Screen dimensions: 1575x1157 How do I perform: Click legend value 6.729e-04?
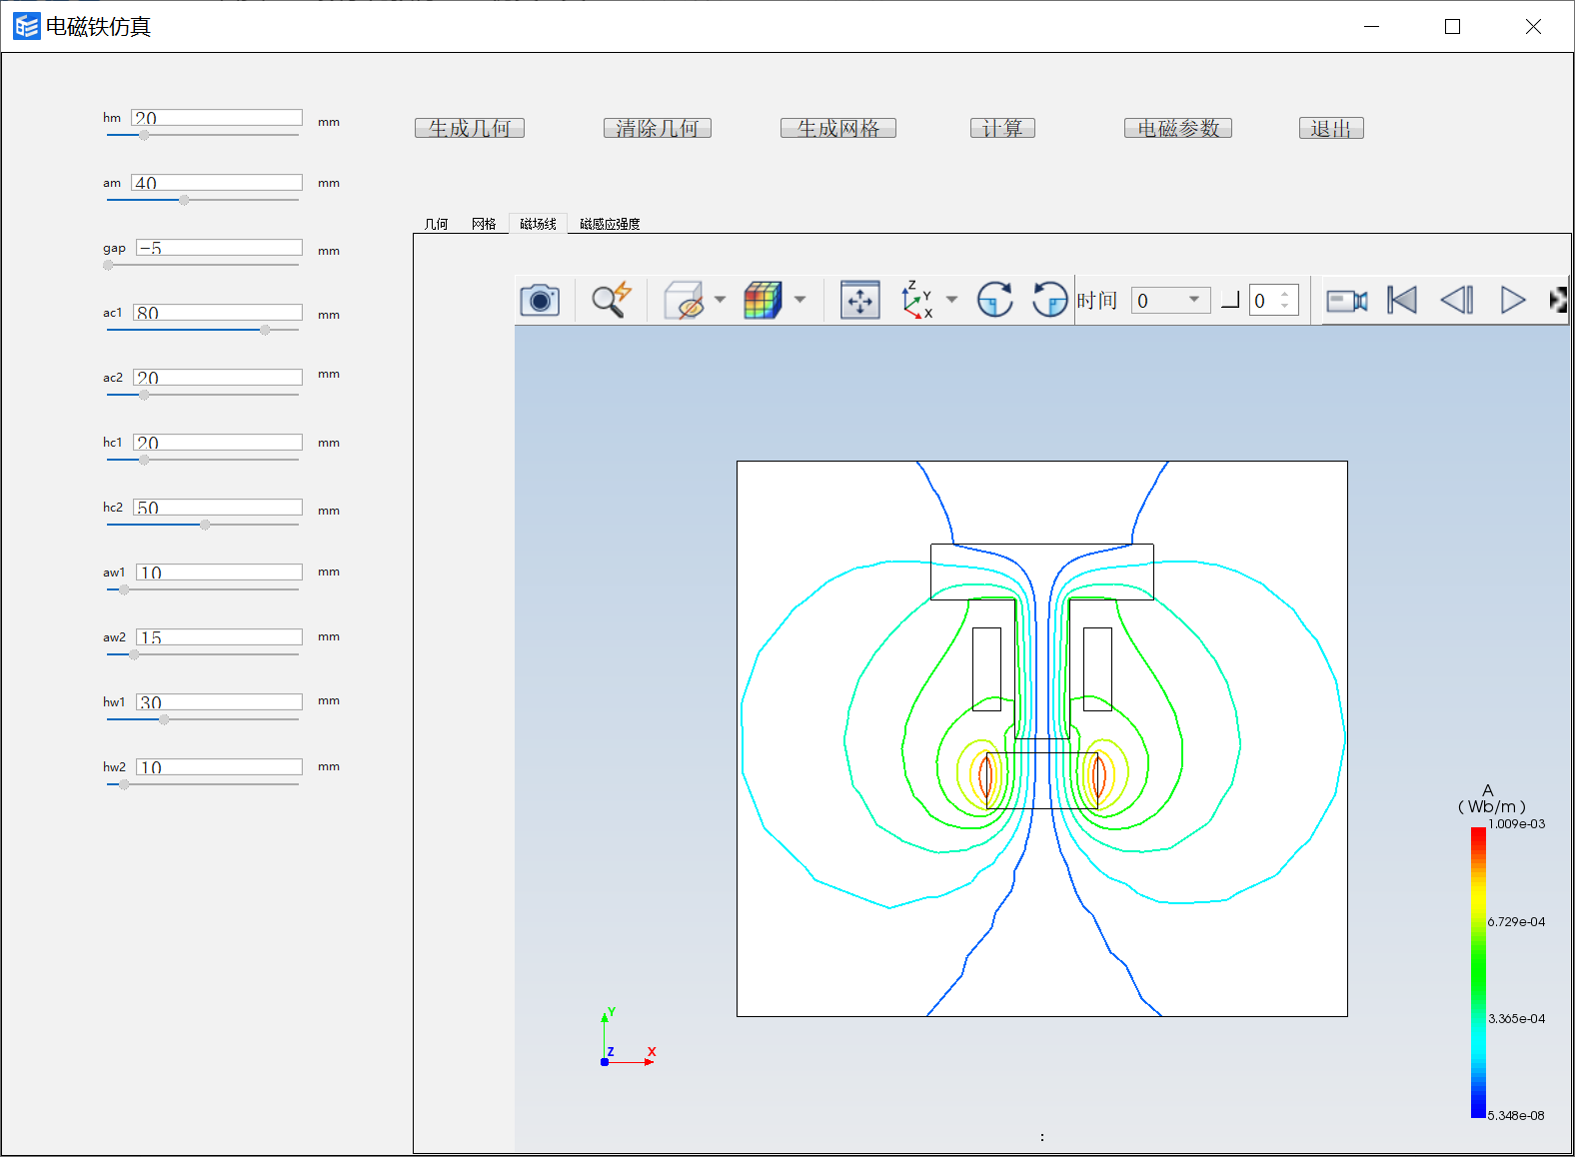click(1517, 922)
